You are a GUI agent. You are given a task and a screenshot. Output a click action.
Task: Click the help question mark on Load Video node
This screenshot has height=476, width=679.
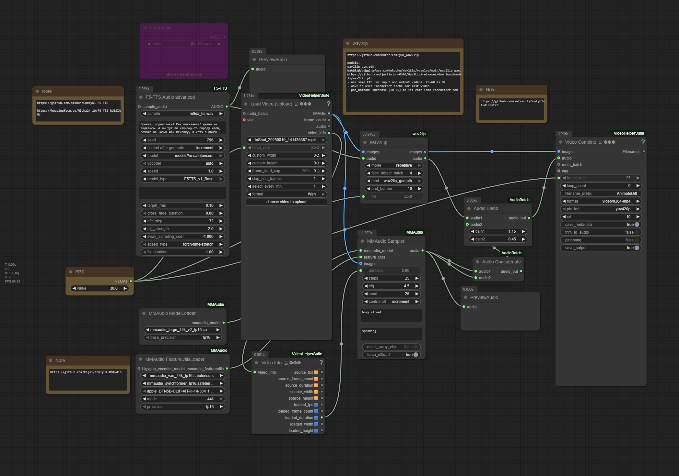pos(328,104)
